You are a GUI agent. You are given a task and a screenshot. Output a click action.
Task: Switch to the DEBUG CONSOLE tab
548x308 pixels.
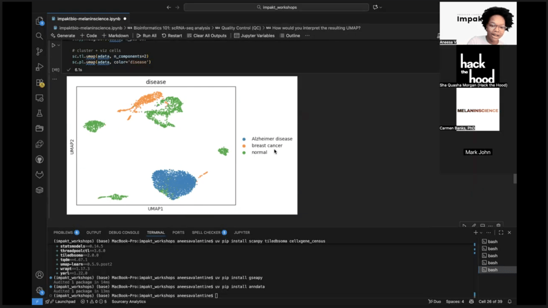(124, 233)
